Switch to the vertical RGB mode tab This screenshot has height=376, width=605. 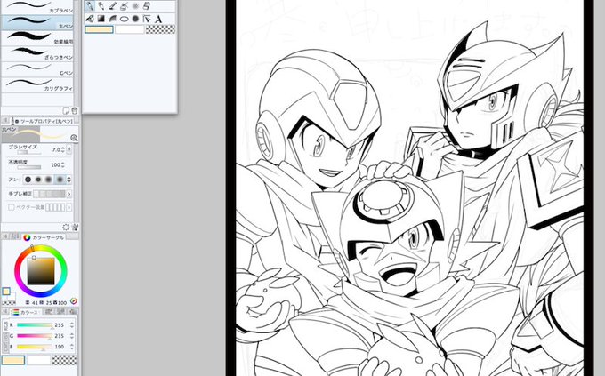[x=6, y=325]
